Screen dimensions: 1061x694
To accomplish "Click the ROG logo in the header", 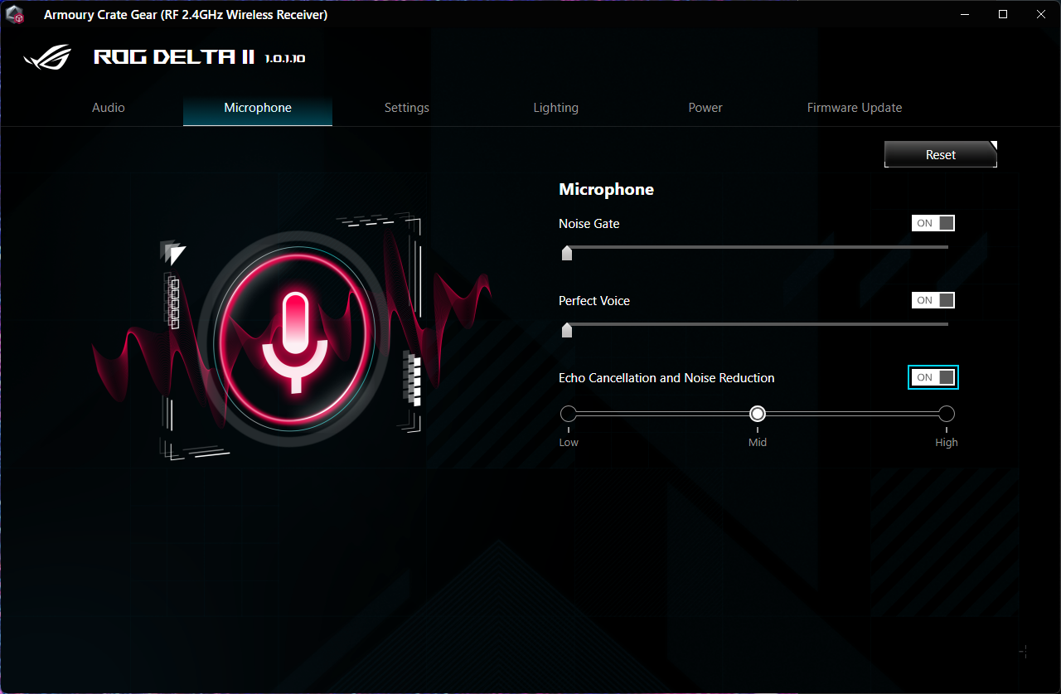I will (48, 57).
